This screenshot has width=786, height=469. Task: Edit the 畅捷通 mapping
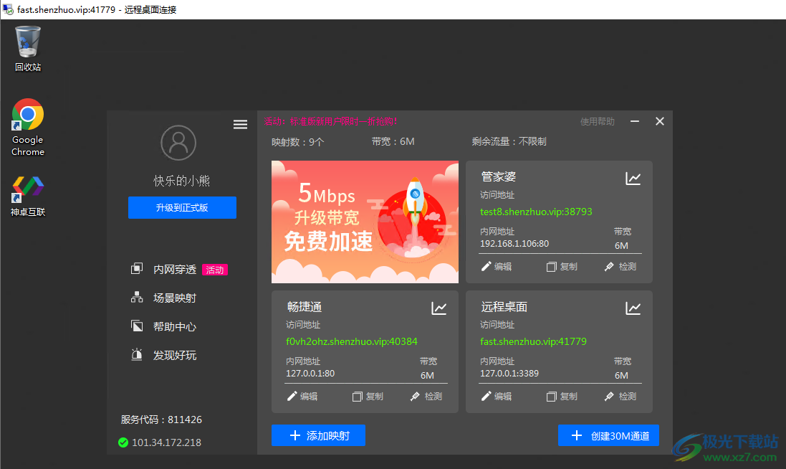pyautogui.click(x=302, y=397)
